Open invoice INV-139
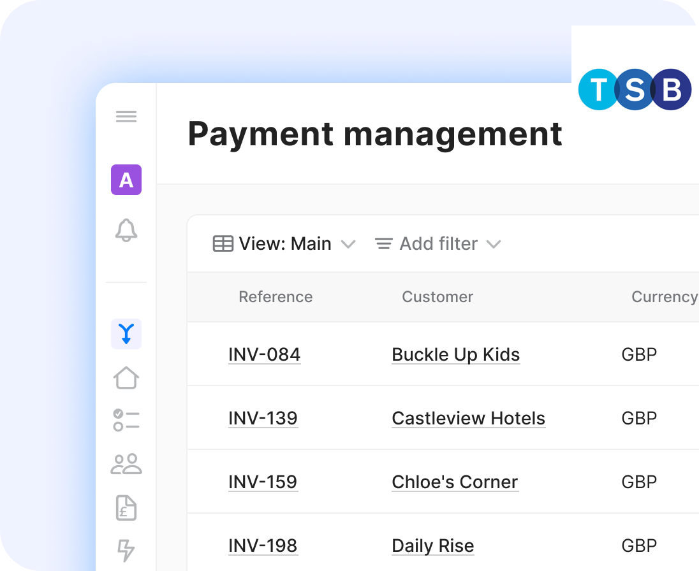 point(263,418)
